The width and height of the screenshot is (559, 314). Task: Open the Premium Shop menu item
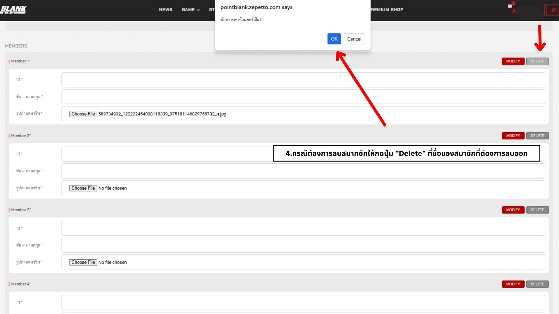[x=387, y=10]
